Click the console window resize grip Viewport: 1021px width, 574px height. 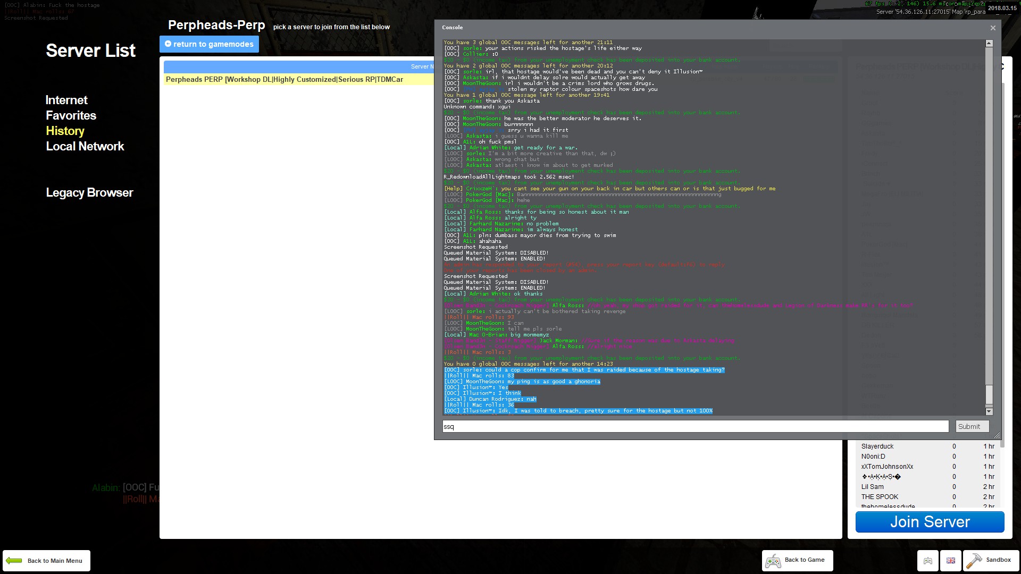point(997,435)
